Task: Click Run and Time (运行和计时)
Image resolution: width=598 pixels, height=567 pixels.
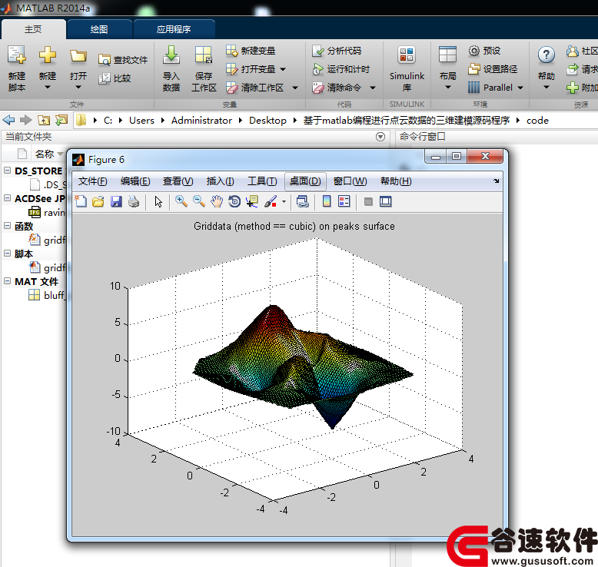Action: pos(341,69)
